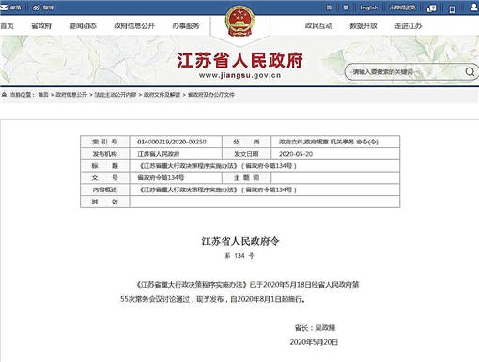Open the 无障碍浏览 accessibility link
479x362 pixels.
pyautogui.click(x=402, y=8)
